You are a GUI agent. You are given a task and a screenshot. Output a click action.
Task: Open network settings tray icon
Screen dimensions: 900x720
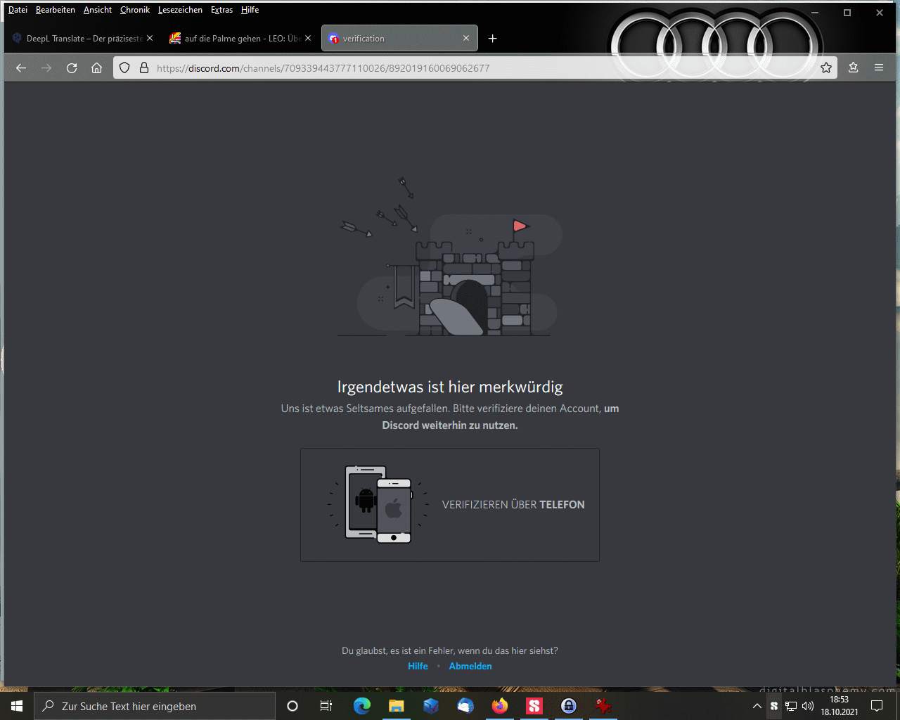click(x=791, y=706)
